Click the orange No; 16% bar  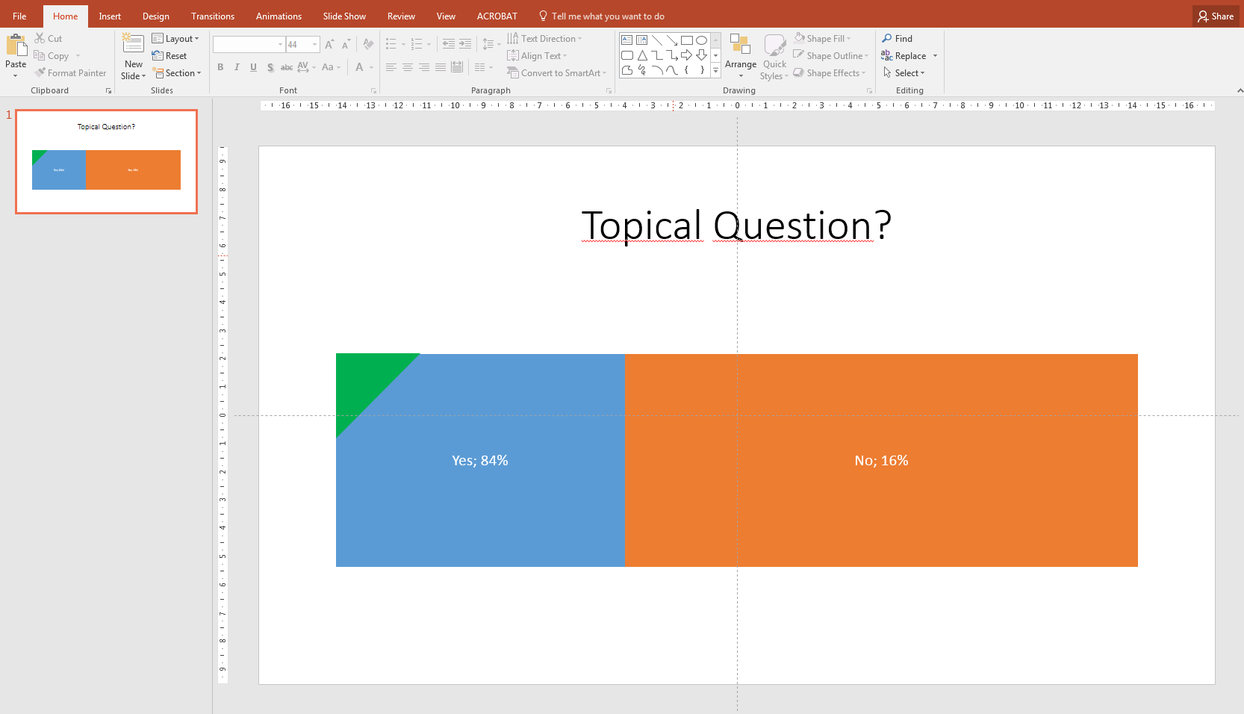(881, 508)
